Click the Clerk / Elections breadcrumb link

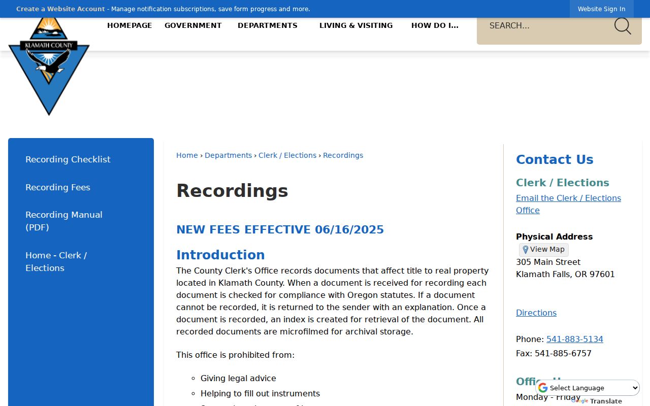point(287,155)
